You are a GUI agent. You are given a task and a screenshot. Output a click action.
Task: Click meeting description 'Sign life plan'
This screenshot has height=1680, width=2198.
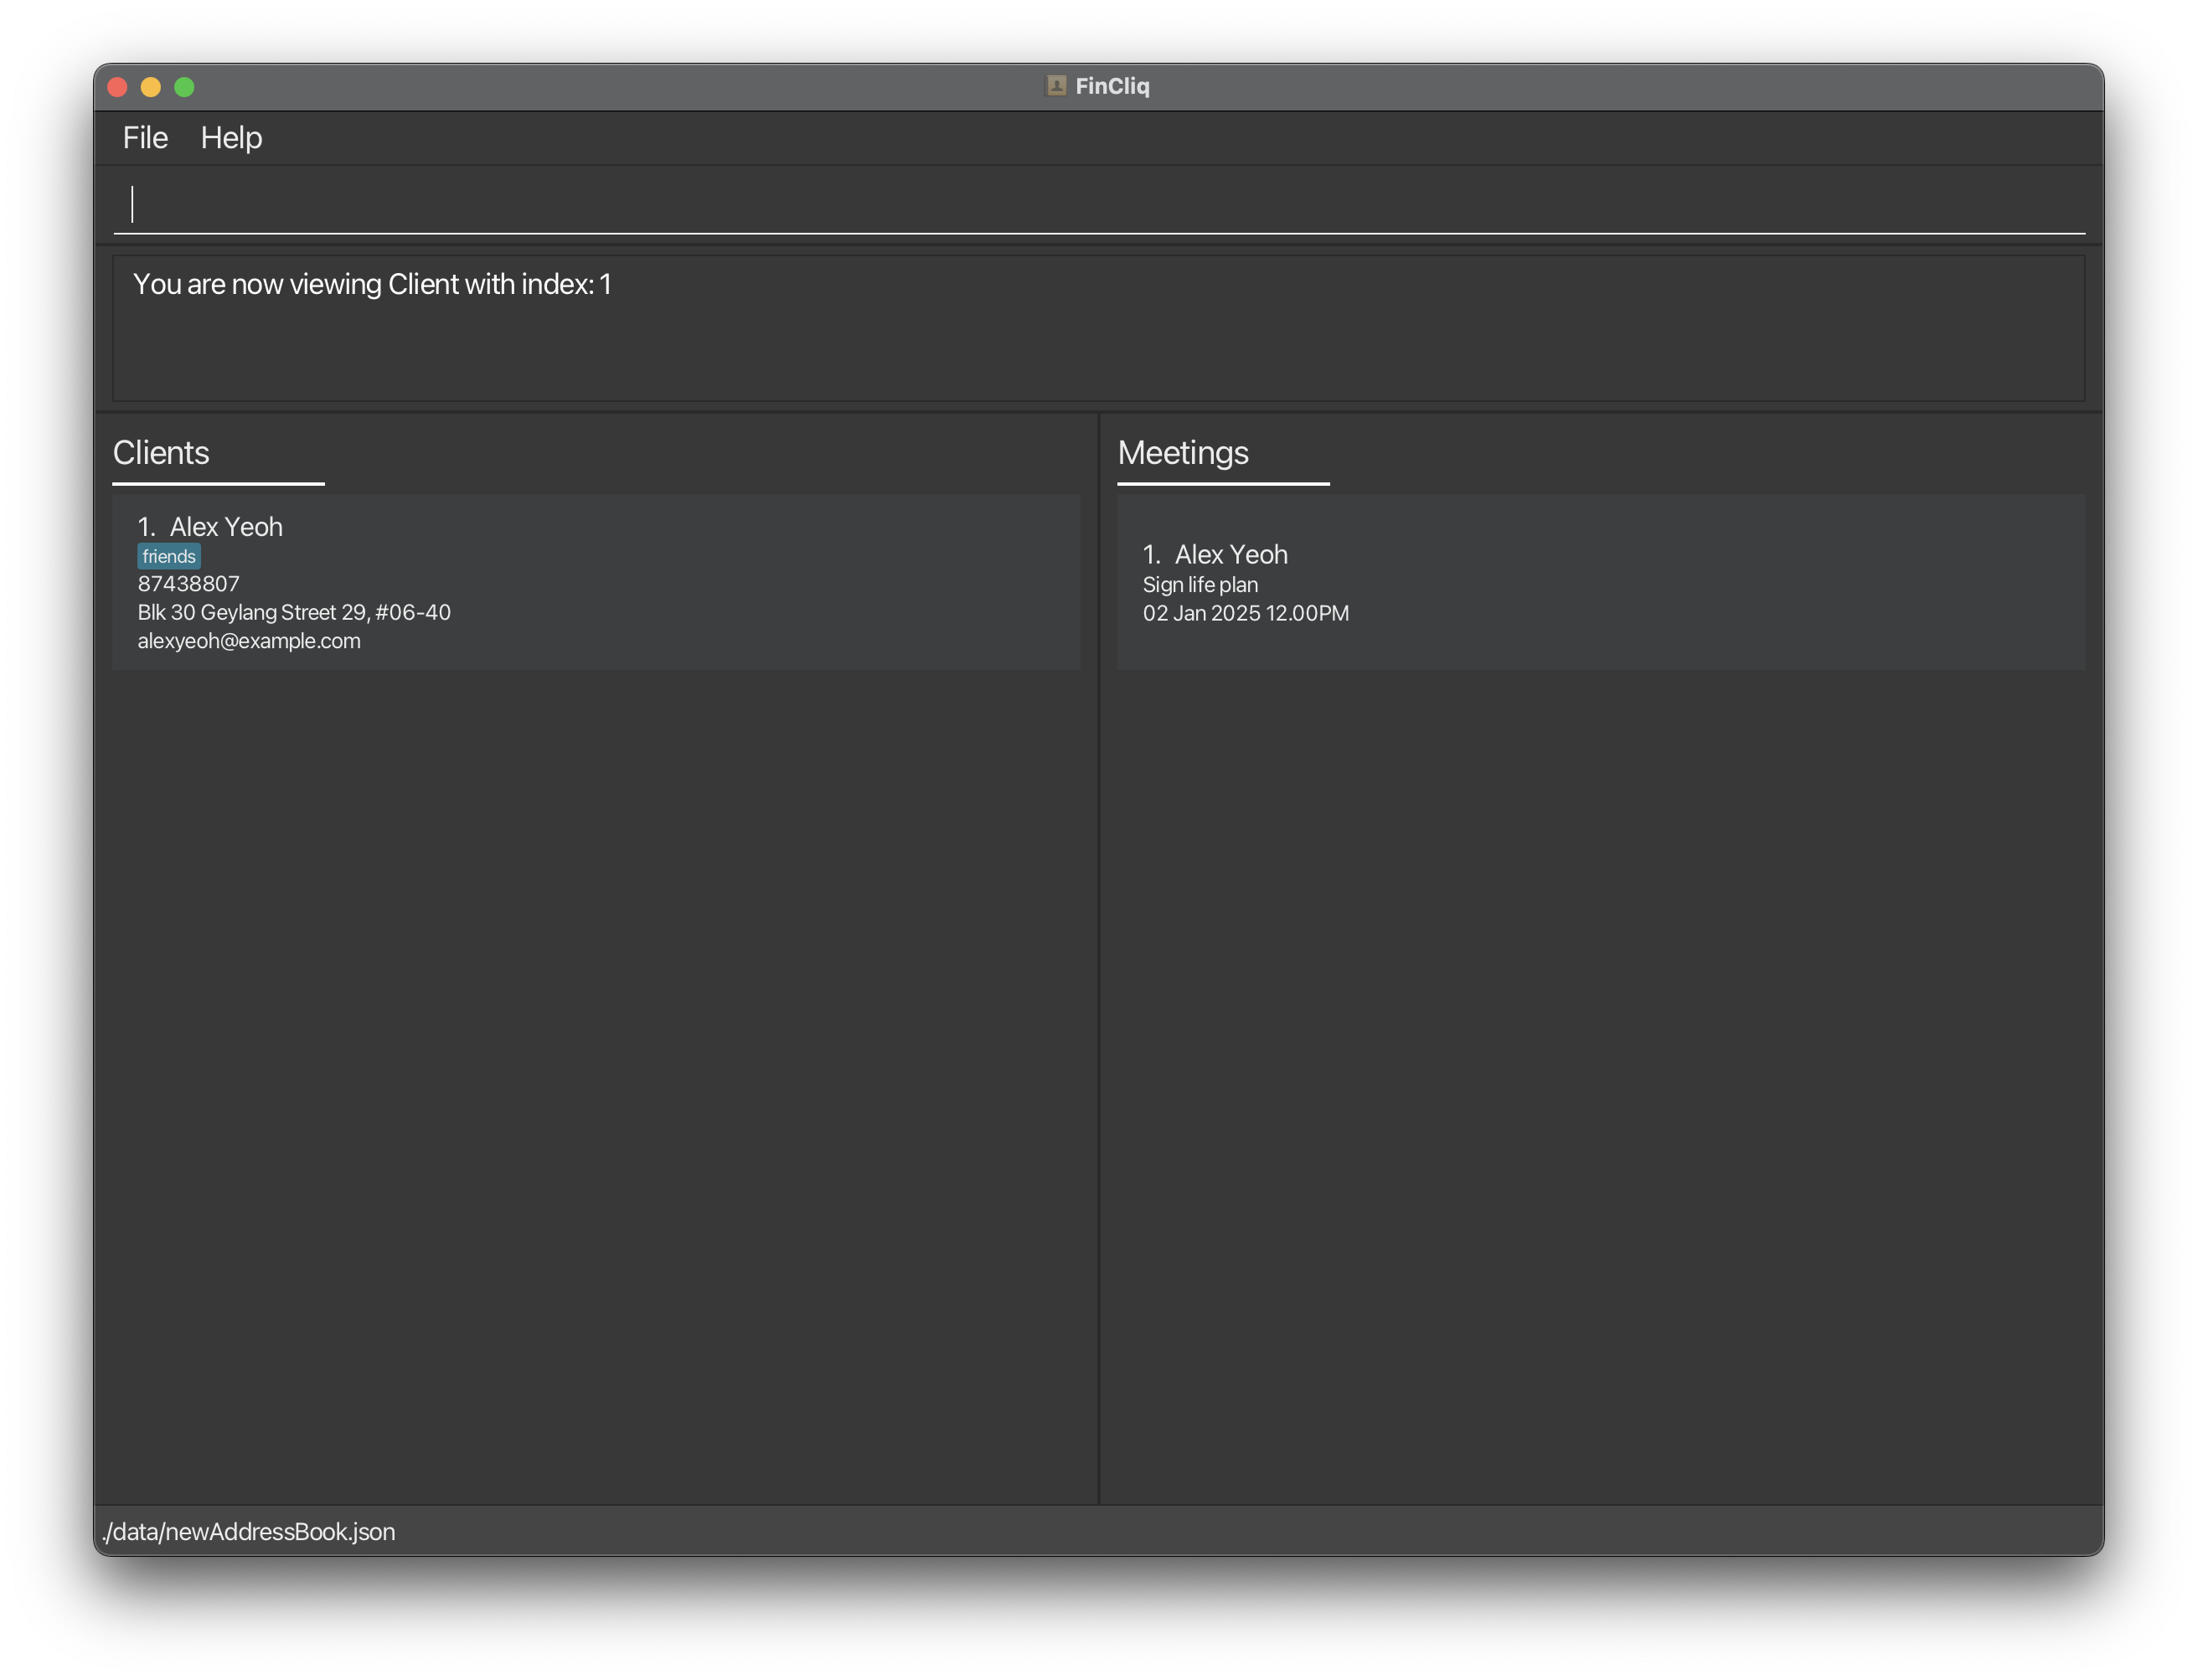point(1200,585)
